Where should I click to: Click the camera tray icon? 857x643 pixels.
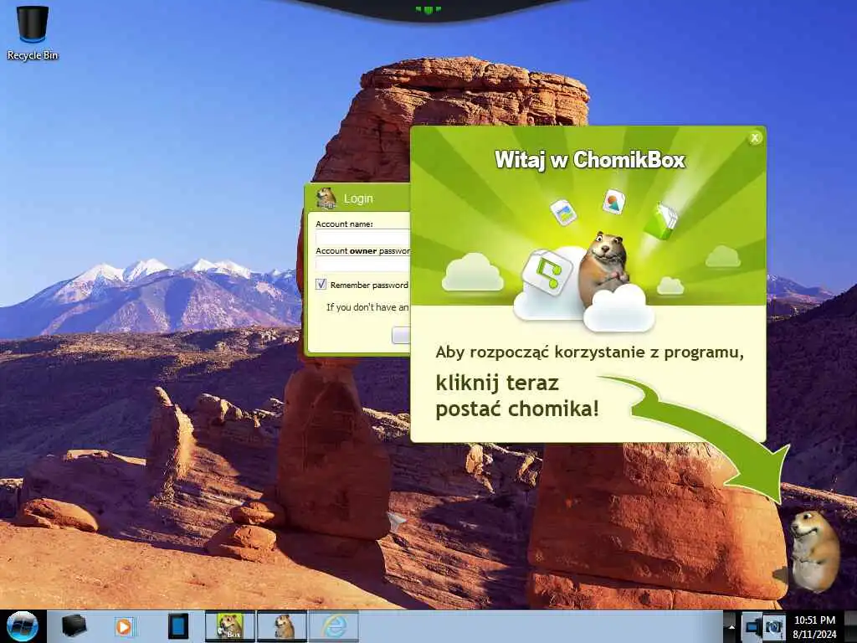coord(773,626)
